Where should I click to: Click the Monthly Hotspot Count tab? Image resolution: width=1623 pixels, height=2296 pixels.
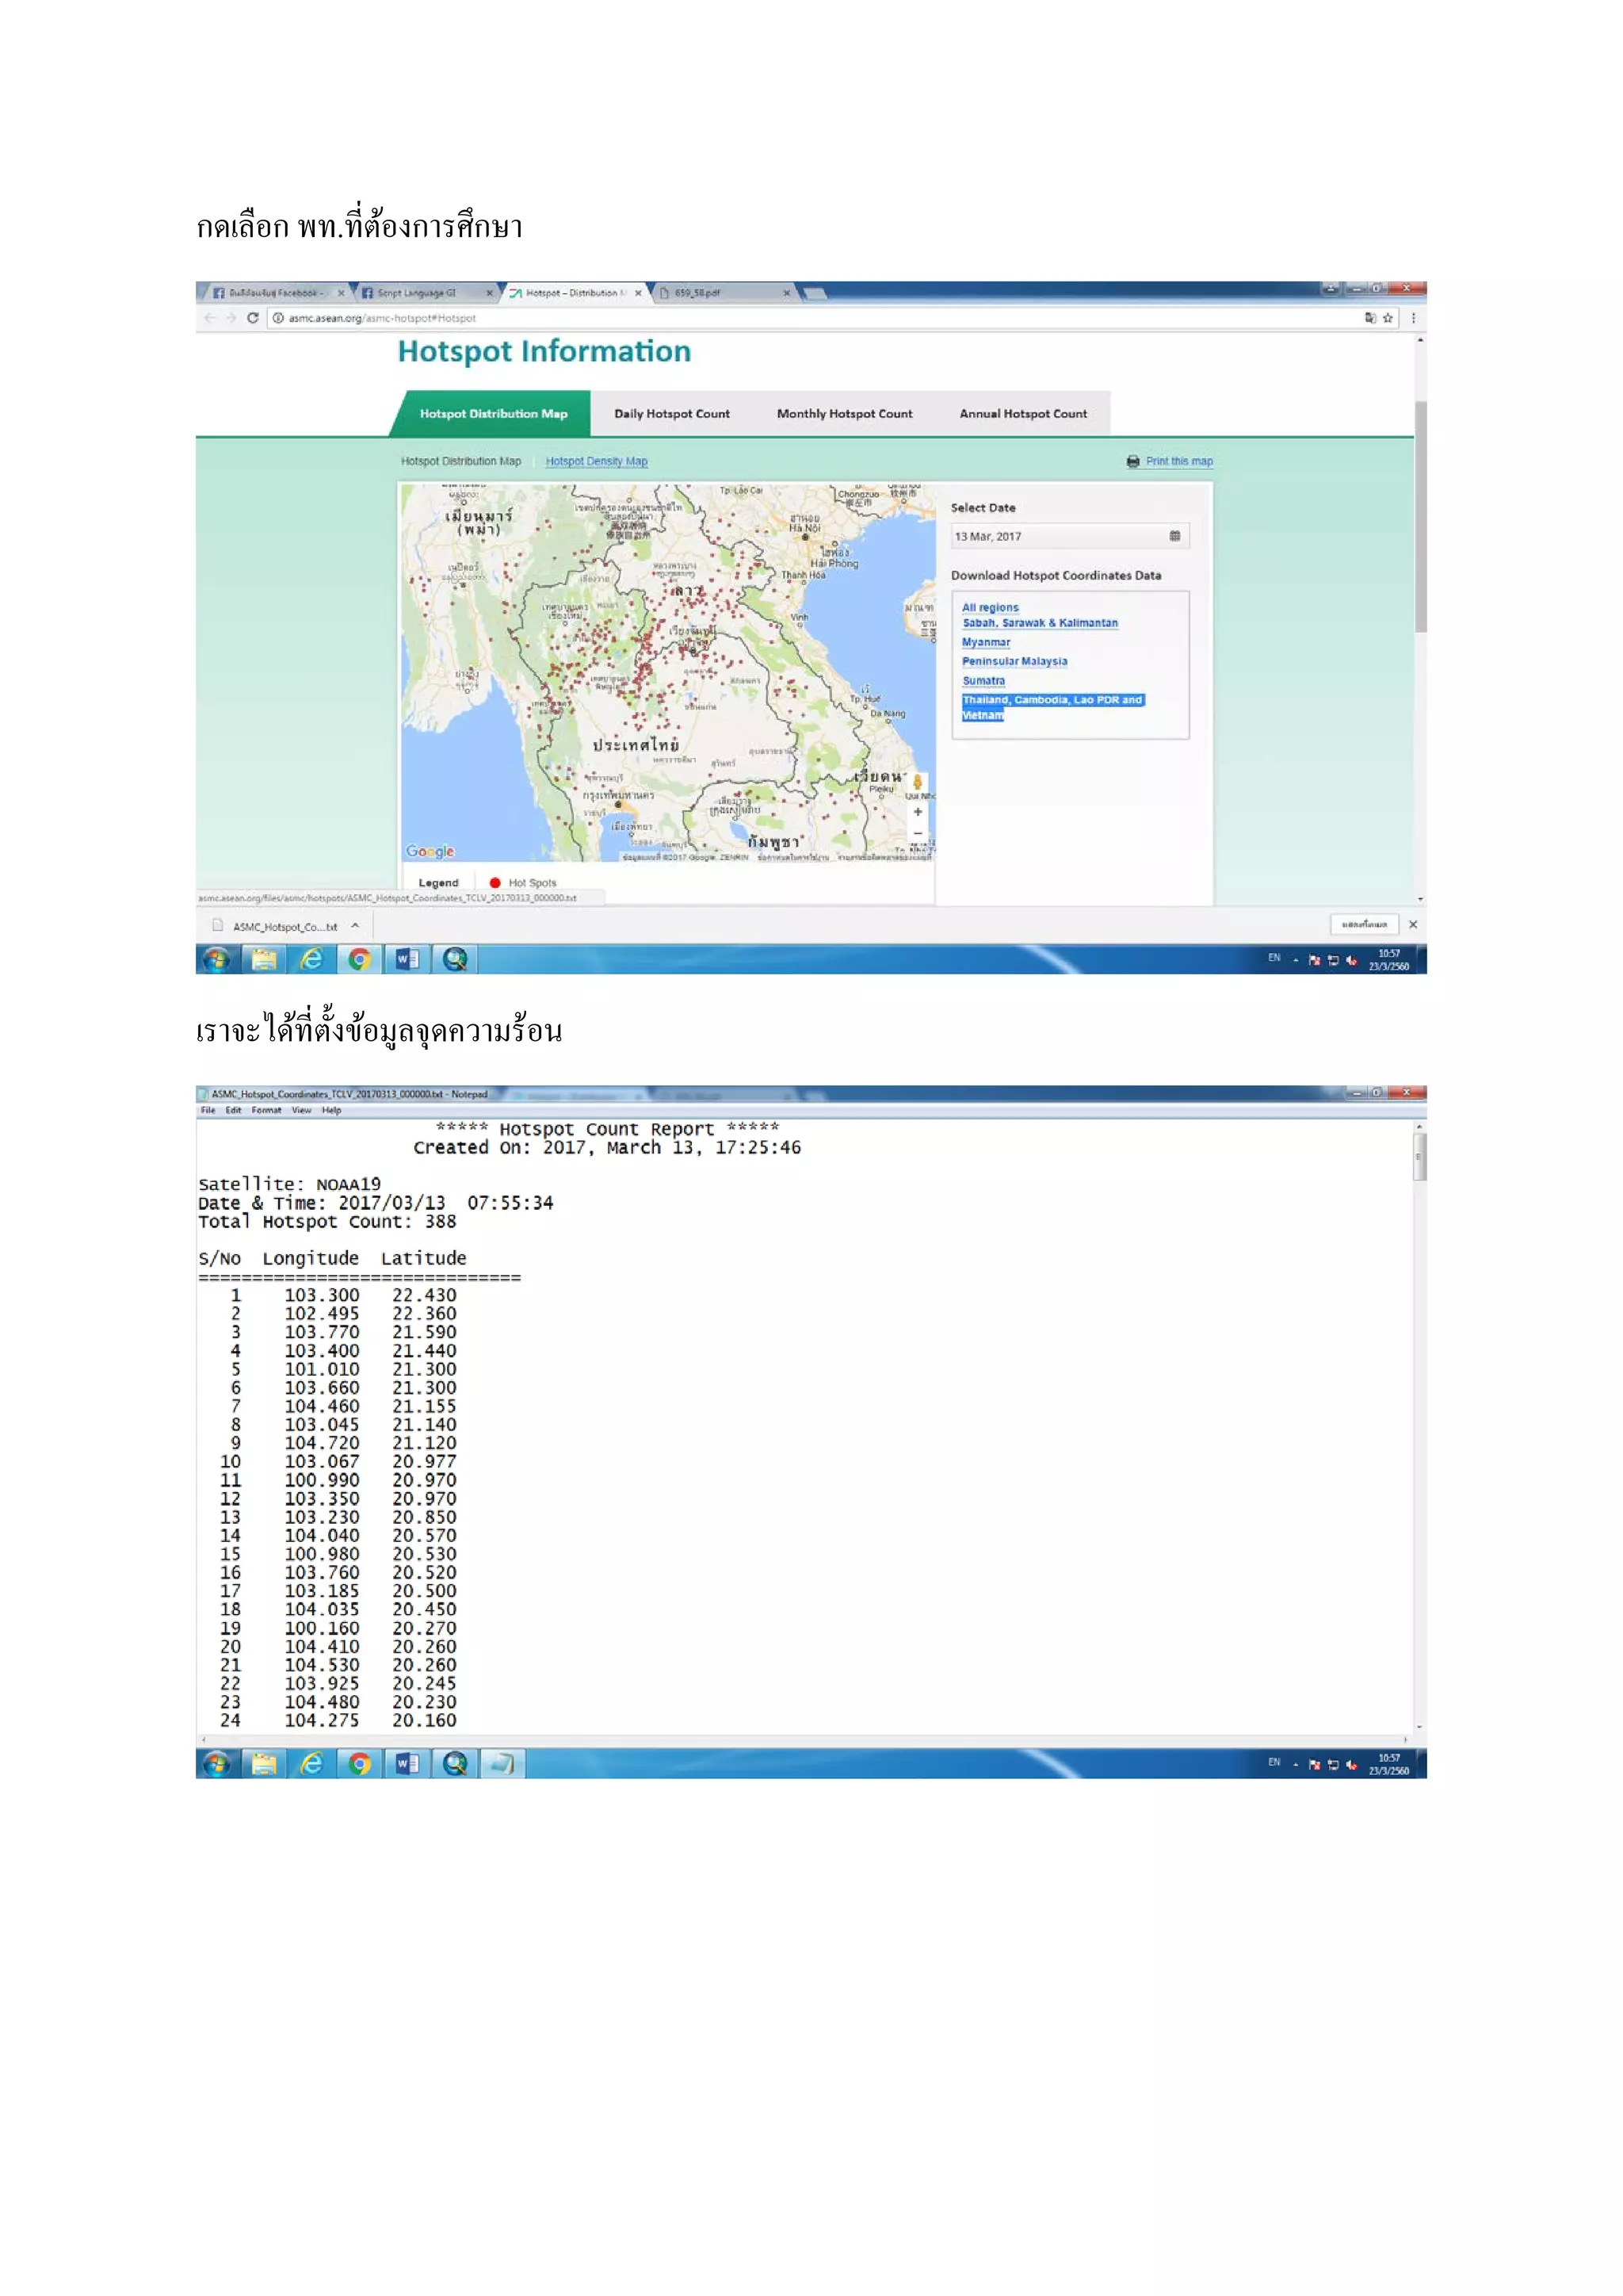(x=845, y=414)
